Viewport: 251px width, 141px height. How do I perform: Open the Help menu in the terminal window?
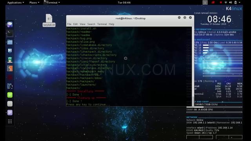[x=111, y=24]
